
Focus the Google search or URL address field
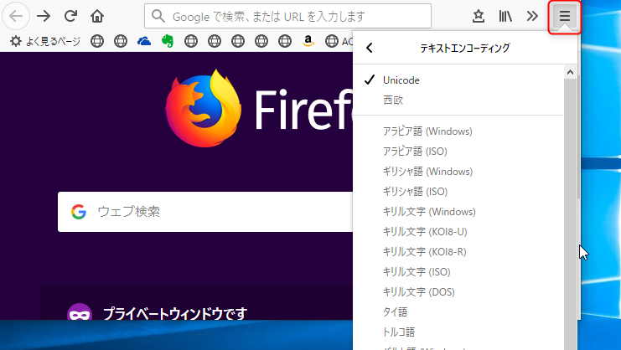pyautogui.click(x=287, y=16)
